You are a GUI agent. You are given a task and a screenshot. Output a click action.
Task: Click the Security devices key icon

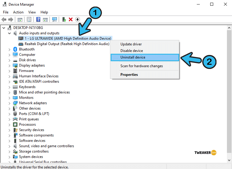(16, 130)
